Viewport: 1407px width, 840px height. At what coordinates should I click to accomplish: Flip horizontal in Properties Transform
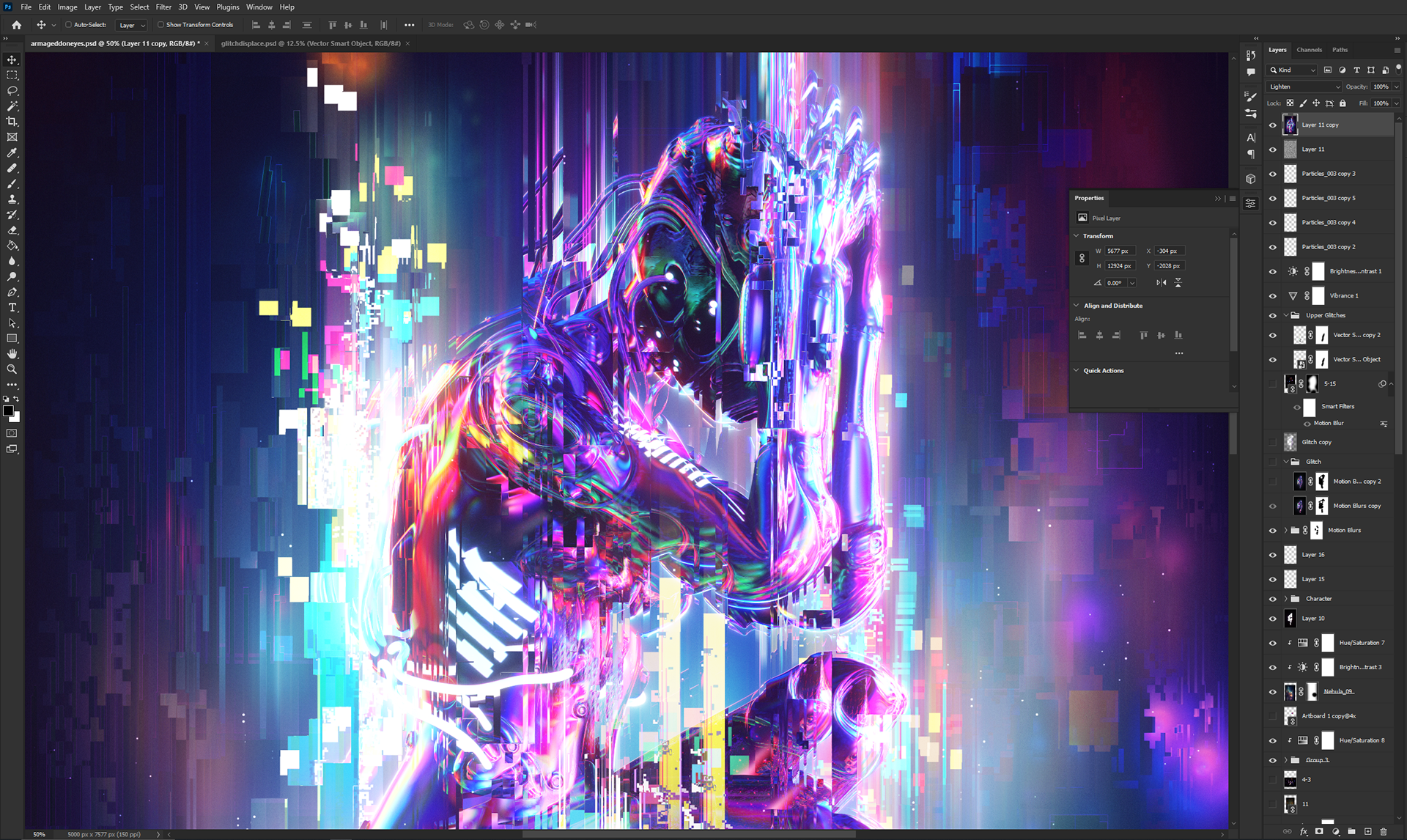[1161, 283]
